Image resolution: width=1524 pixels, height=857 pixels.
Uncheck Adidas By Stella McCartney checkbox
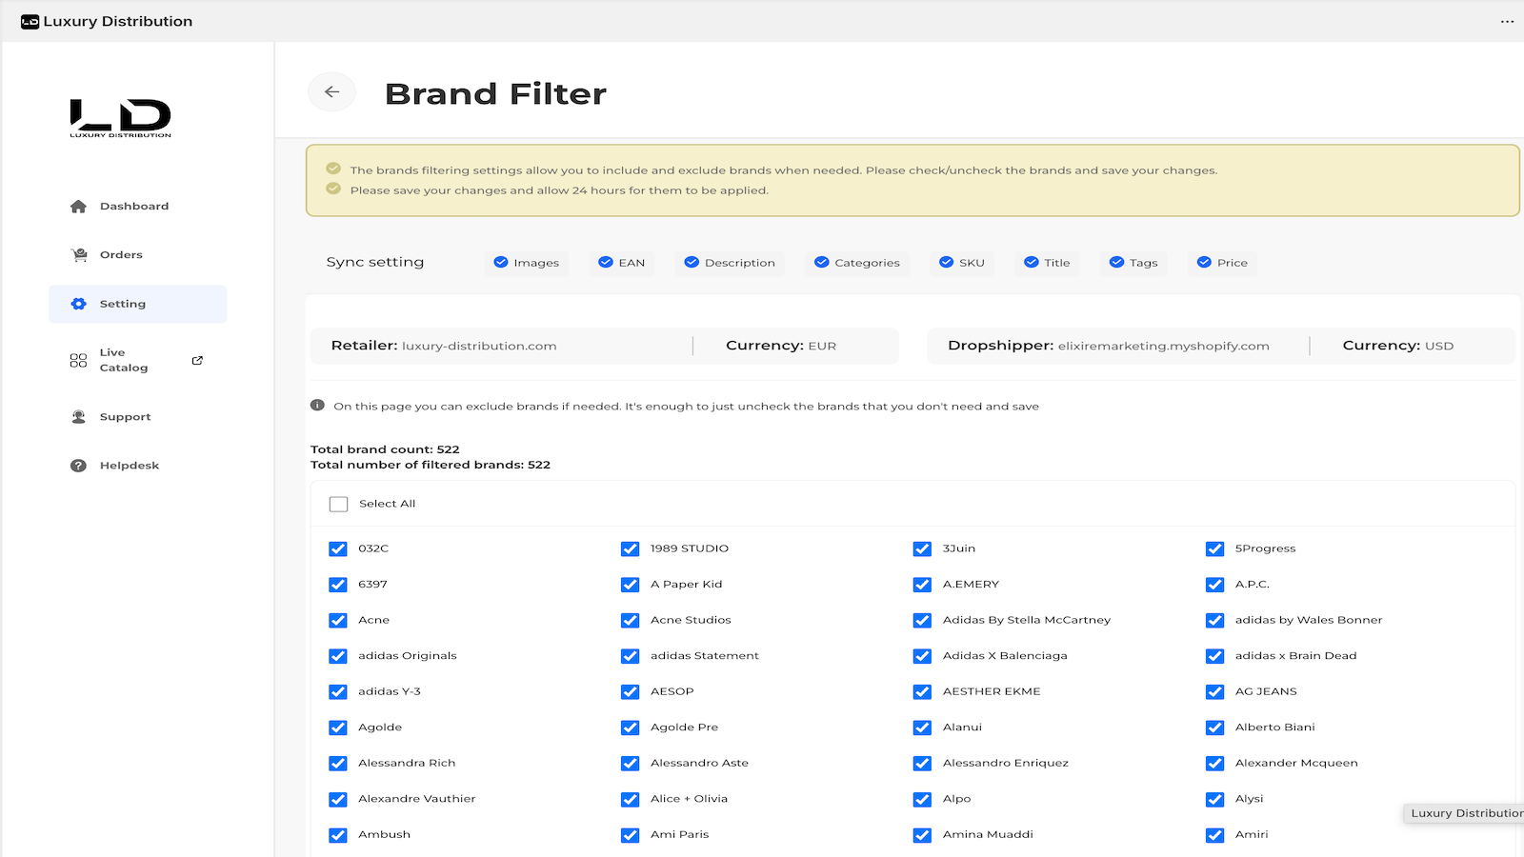click(922, 620)
